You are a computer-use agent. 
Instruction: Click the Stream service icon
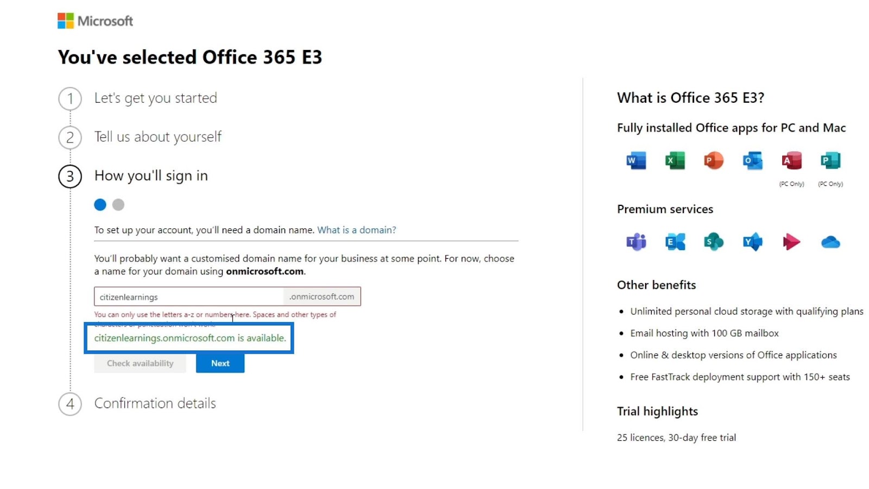(x=791, y=242)
